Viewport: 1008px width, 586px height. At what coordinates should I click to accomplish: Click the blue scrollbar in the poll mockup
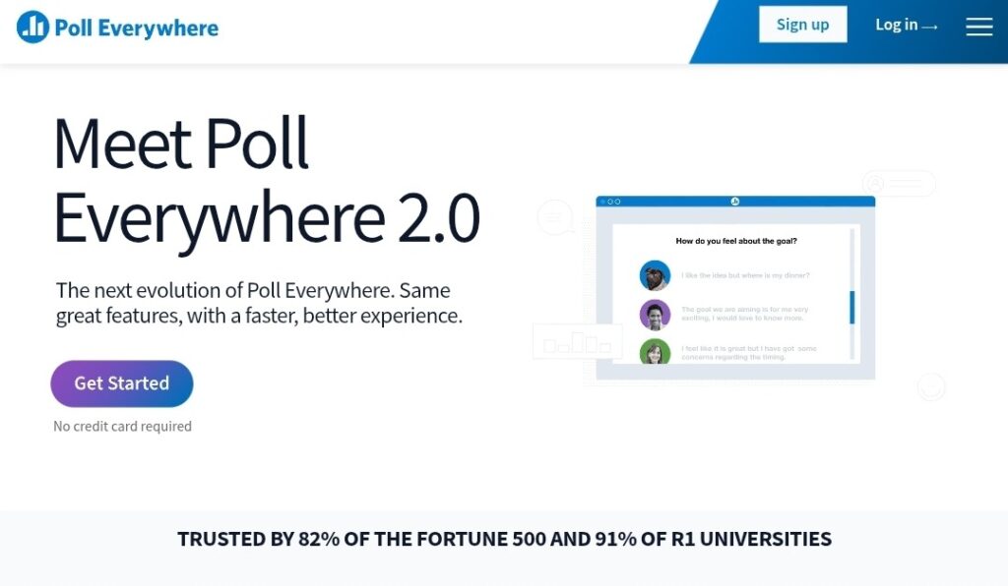pos(851,307)
